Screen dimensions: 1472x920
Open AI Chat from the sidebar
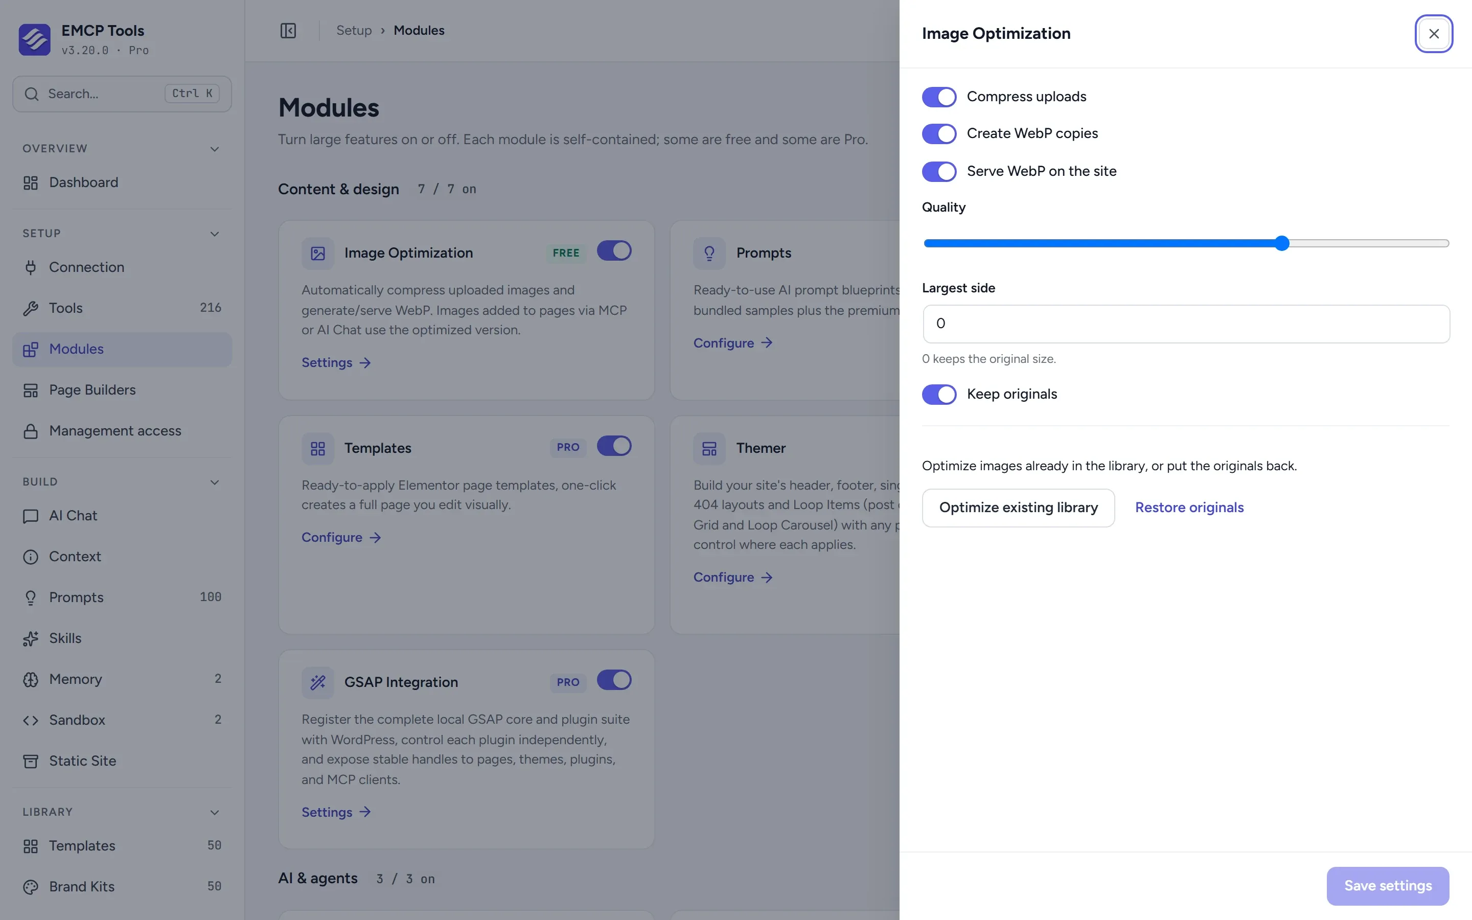[x=122, y=516]
